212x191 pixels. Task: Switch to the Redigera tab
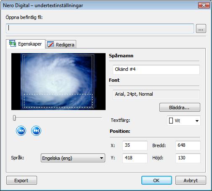tap(61, 44)
